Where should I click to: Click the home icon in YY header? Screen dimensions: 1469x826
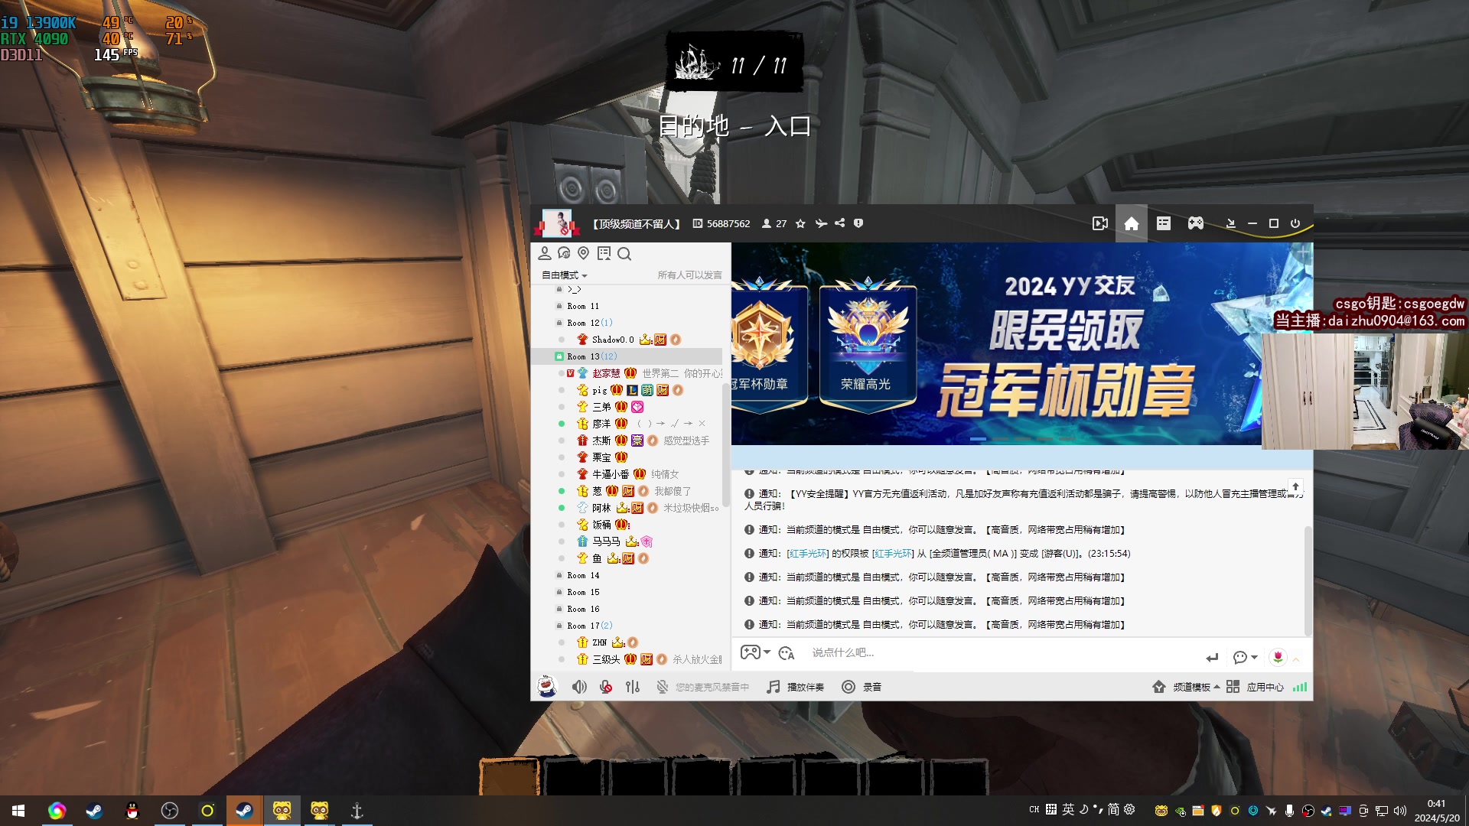[x=1131, y=223]
